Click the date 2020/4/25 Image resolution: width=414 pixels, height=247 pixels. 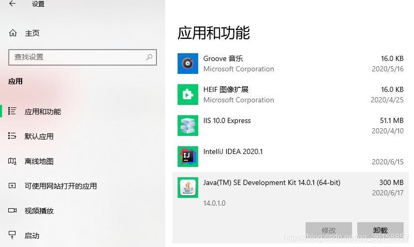click(387, 100)
